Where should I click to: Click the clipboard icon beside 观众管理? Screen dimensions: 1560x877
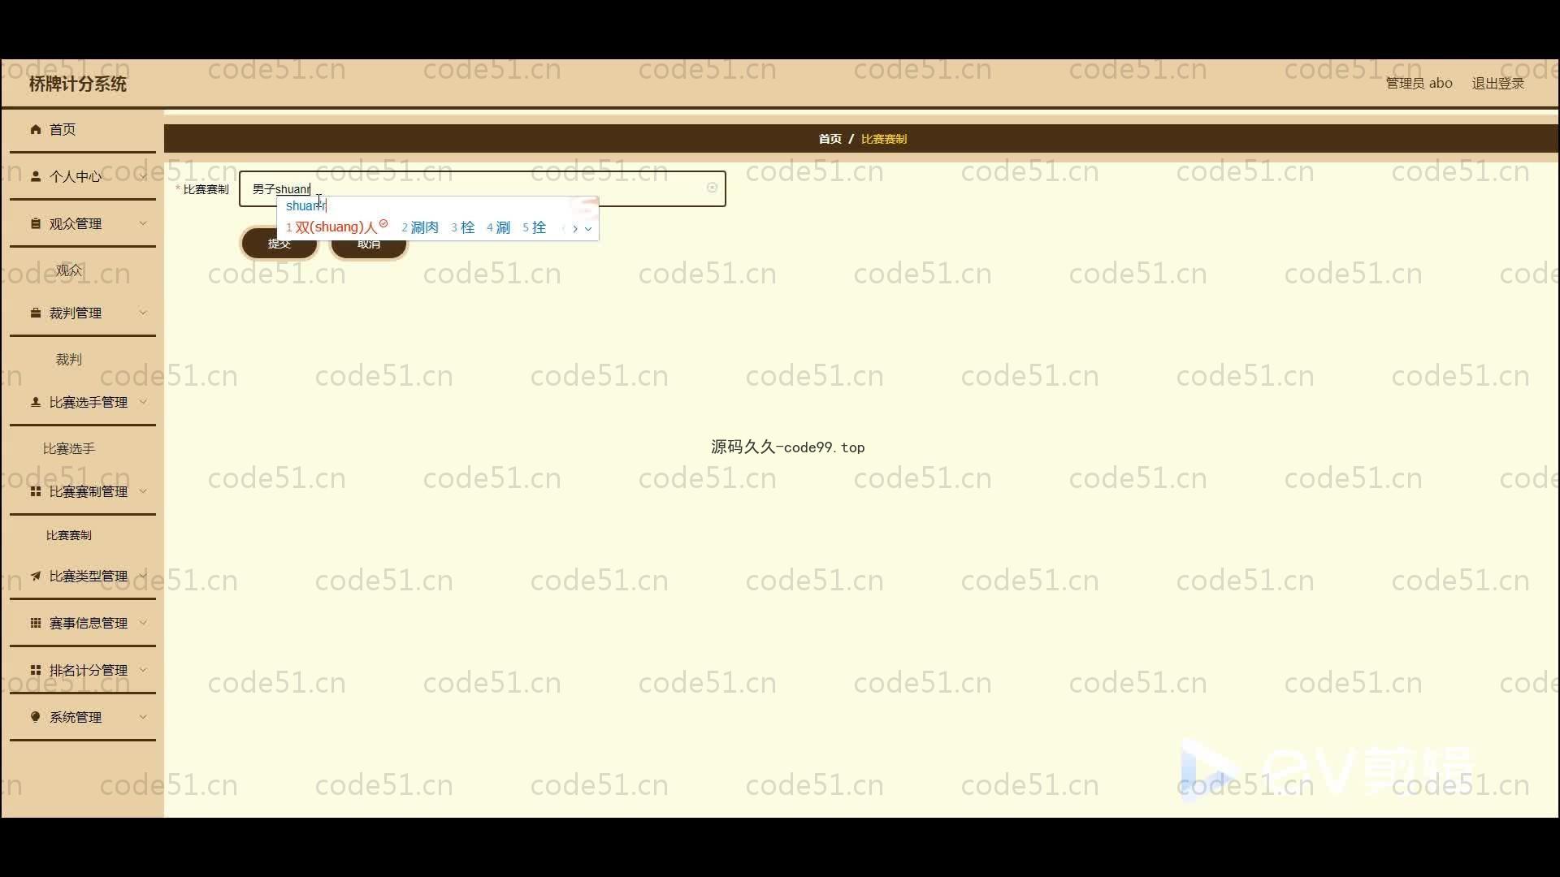click(x=35, y=223)
